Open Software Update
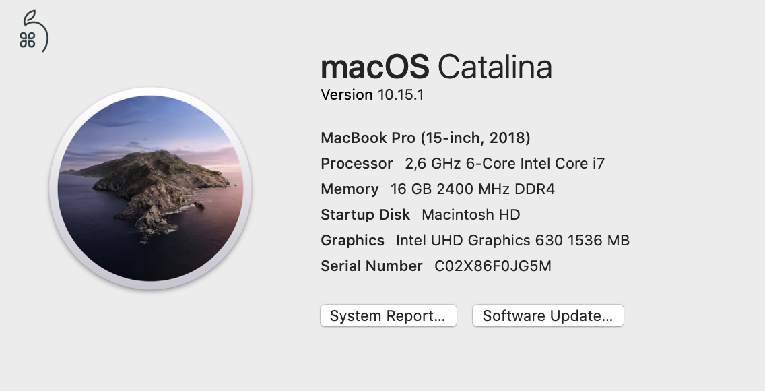The height and width of the screenshot is (391, 765). coord(547,315)
